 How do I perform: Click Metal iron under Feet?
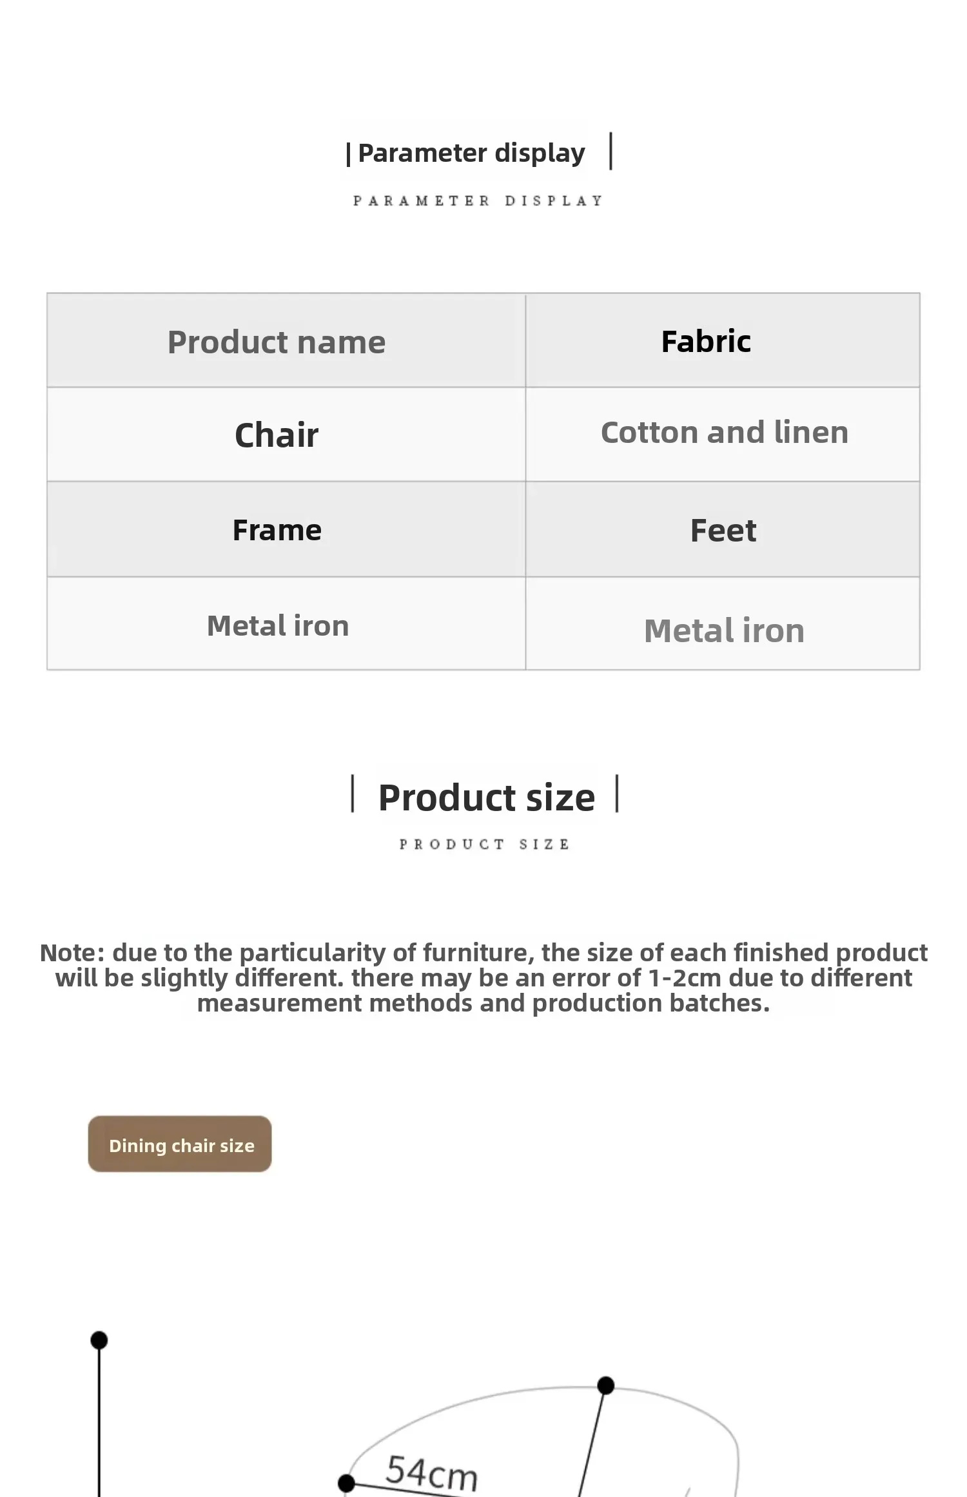point(723,623)
